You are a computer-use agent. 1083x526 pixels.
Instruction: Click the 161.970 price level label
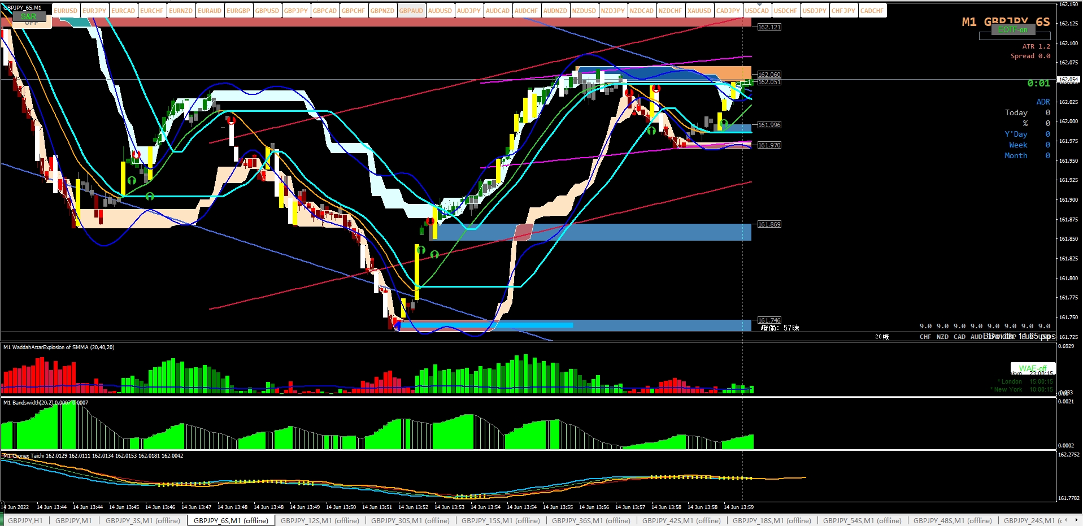769,145
